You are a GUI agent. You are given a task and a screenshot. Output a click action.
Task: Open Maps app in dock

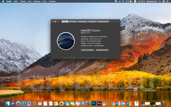click(x=56, y=104)
